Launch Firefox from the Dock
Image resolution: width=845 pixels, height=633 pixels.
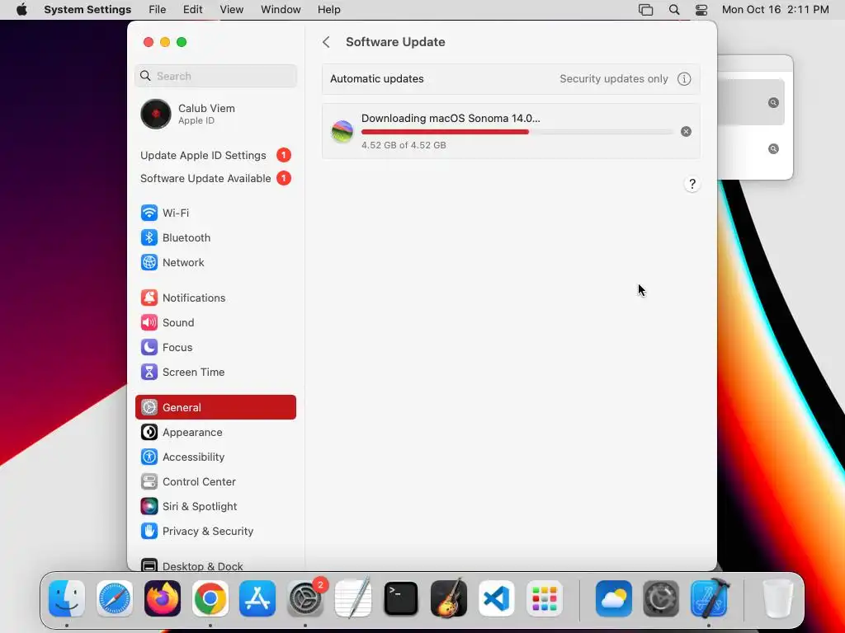(163, 598)
